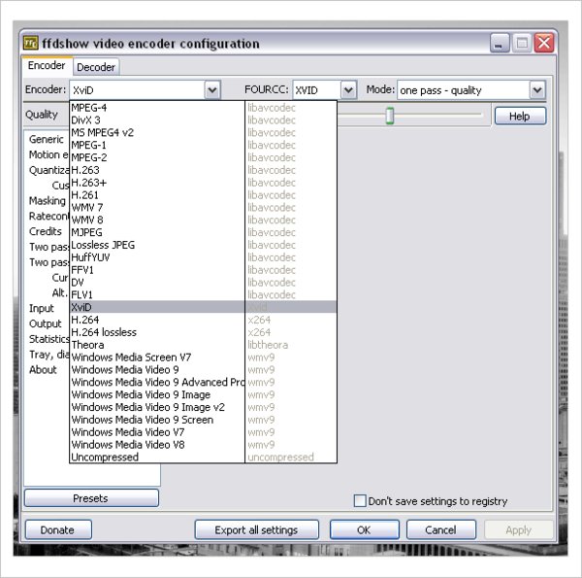Pick H.263+ encoder option
582x578 pixels.
click(x=203, y=183)
